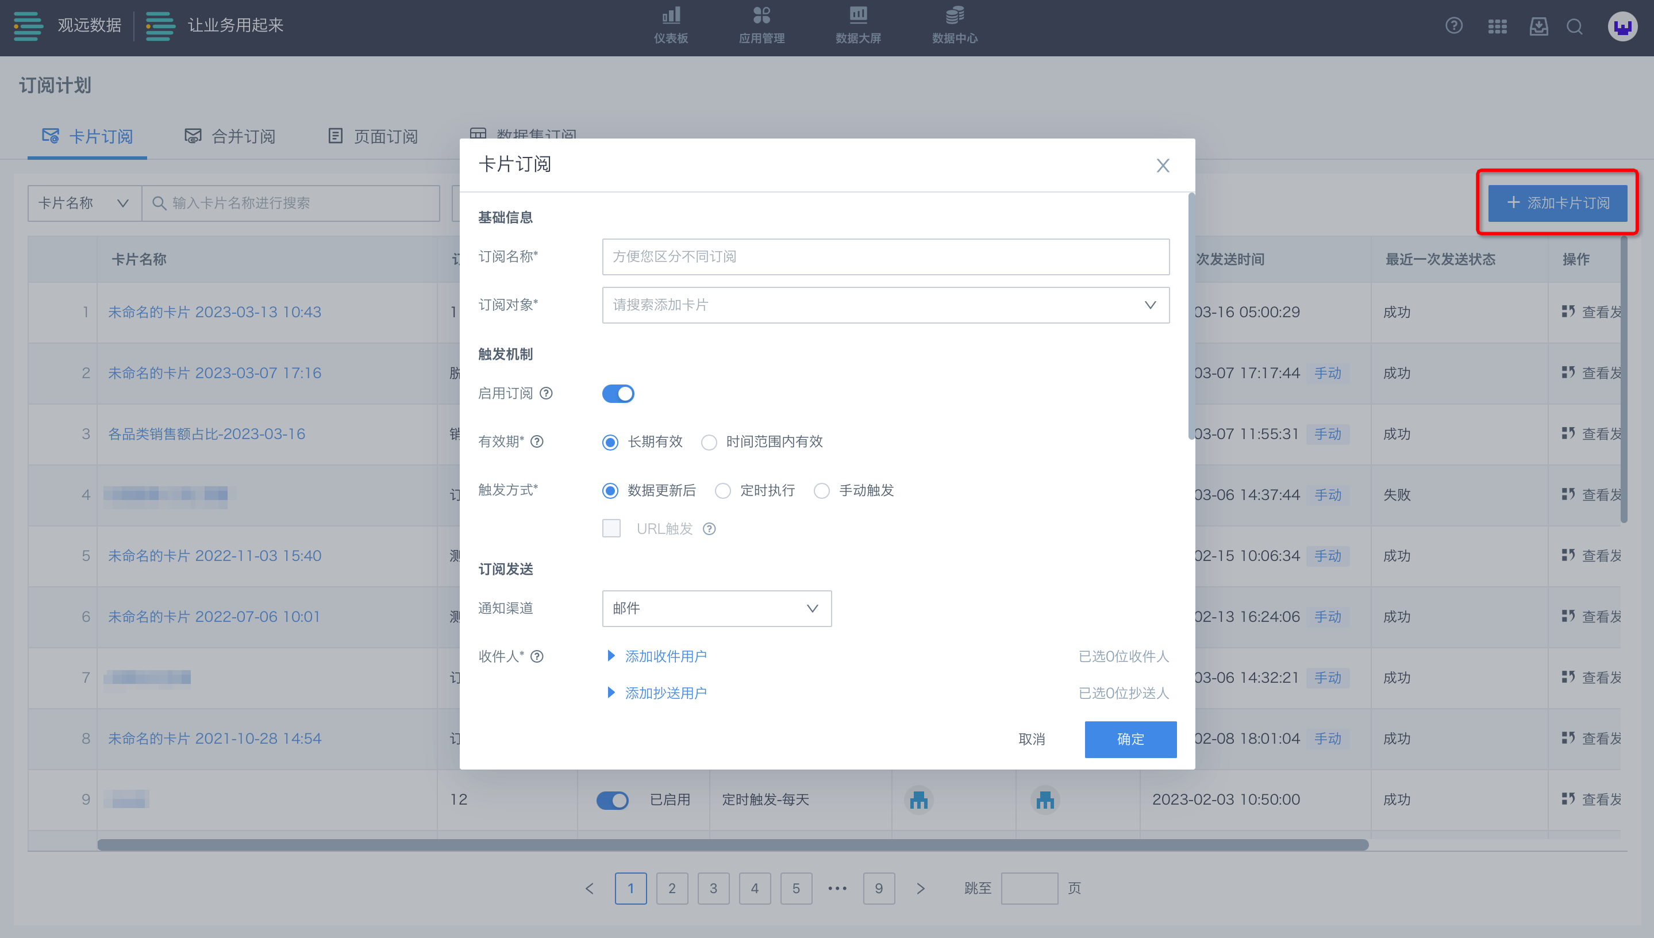Open 数据中心 in top navigation

coord(955,26)
